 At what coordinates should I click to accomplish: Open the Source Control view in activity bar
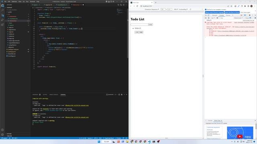coord(2,15)
